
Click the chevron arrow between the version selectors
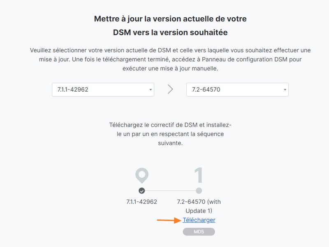coord(169,89)
